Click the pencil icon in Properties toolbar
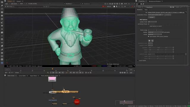This screenshot has height=107, width=190. [143, 4]
